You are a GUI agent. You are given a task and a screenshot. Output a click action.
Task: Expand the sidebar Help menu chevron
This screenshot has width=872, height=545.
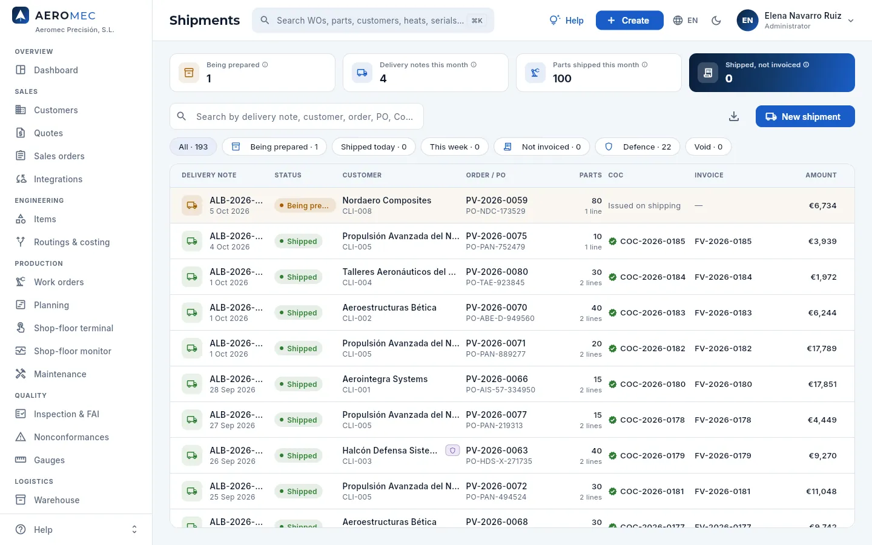click(134, 530)
